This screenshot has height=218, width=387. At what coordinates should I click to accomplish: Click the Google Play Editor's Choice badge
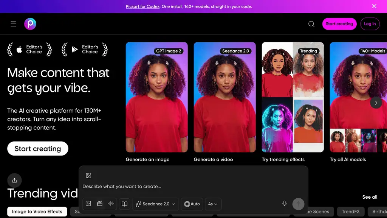pyautogui.click(x=85, y=50)
